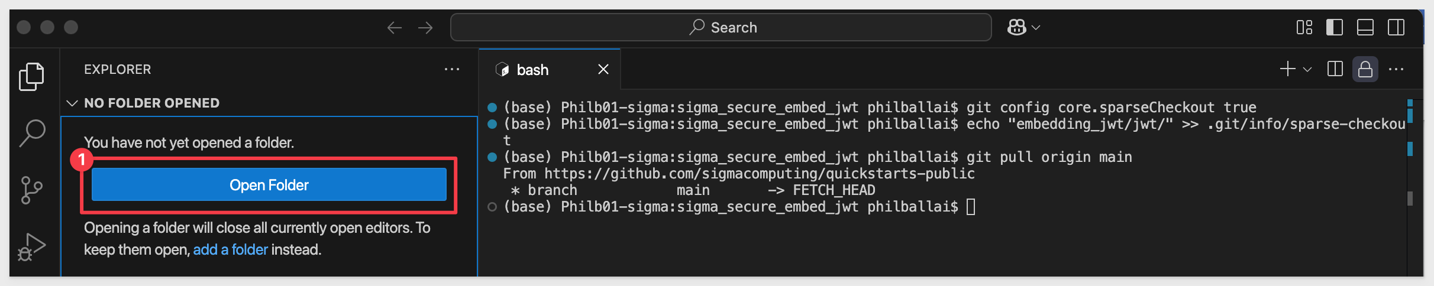The height and width of the screenshot is (286, 1434).
Task: Open the Search view in activity bar
Action: 32,133
